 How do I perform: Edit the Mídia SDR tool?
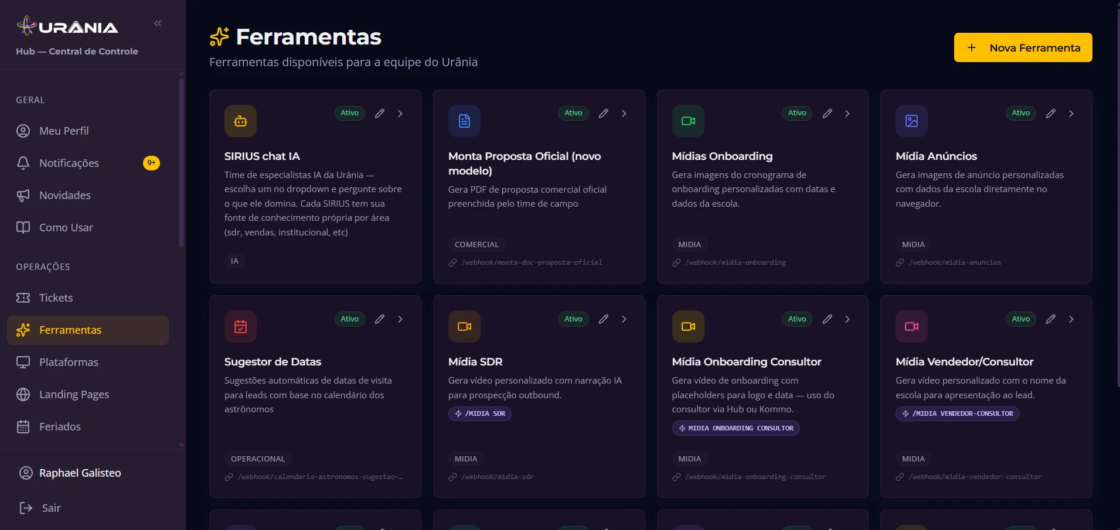pyautogui.click(x=604, y=319)
